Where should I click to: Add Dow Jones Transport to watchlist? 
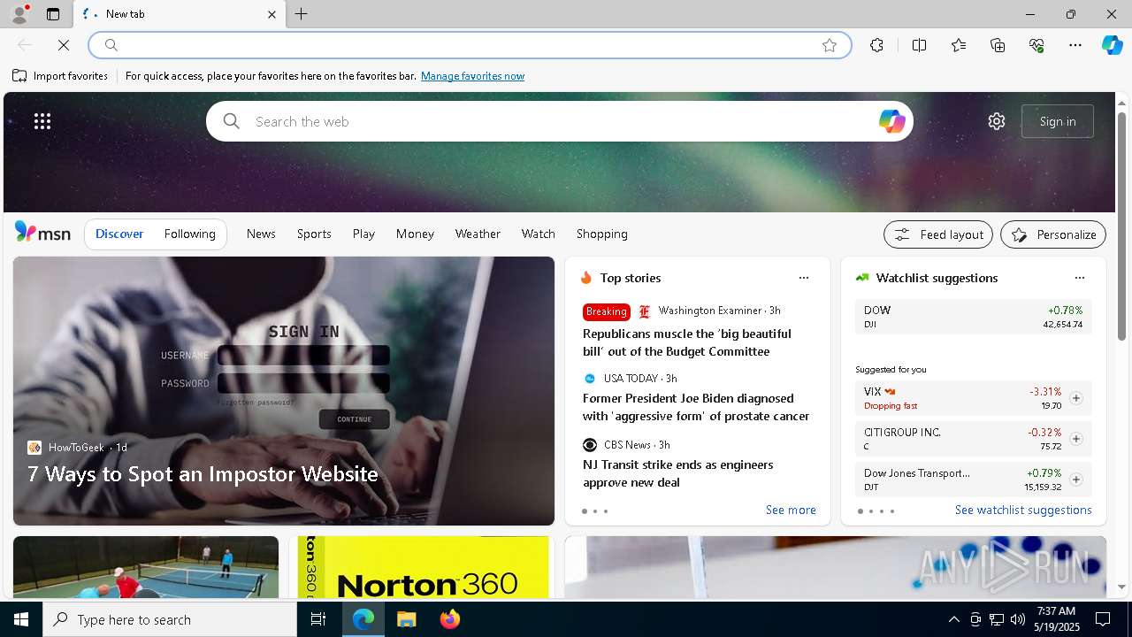(x=1075, y=480)
